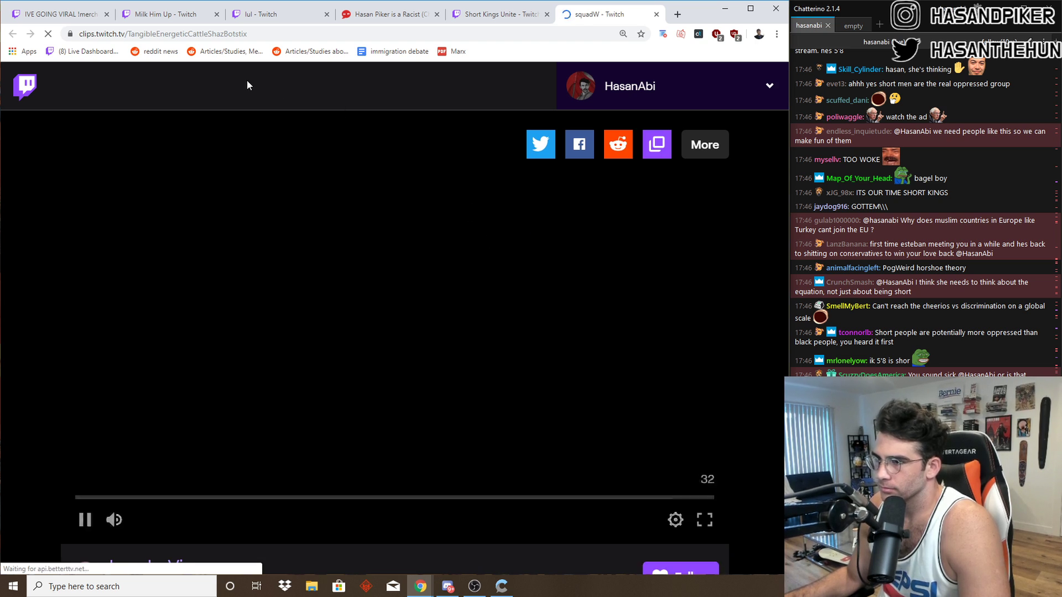
Task: Share the clip on Facebook
Action: (x=579, y=144)
